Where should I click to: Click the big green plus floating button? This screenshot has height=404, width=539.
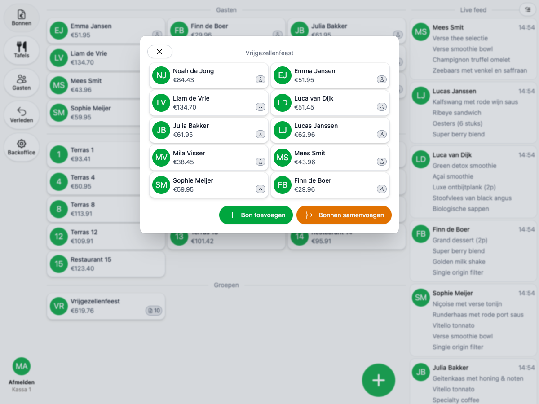(x=379, y=380)
